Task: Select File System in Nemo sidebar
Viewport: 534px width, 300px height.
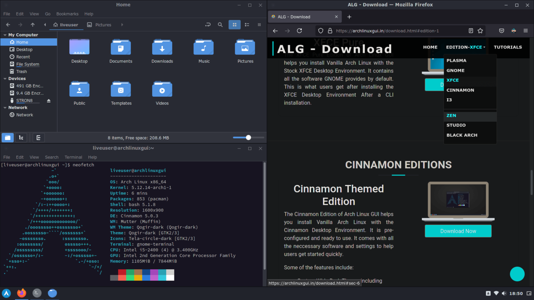Action: 28,64
